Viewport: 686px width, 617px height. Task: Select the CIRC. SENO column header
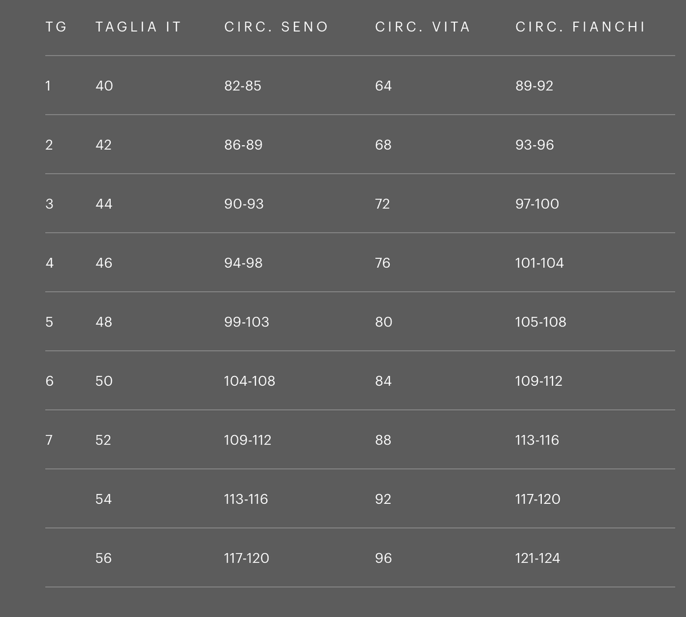[276, 27]
